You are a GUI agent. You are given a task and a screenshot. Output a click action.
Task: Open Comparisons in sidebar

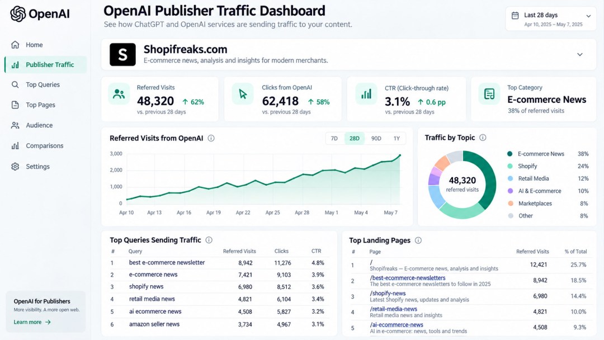(45, 145)
